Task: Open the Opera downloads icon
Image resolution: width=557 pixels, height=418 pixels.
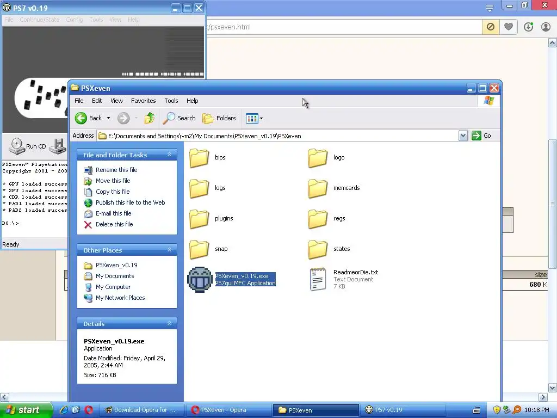Action: tap(528, 27)
